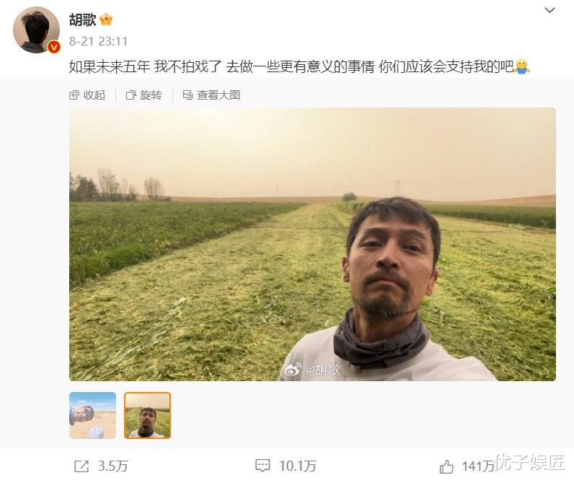Viewport: 574px width, 483px height.
Task: Click the large selfie photo in the field
Action: pyautogui.click(x=312, y=244)
